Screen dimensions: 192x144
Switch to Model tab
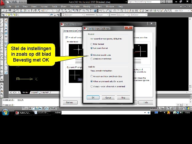(25, 93)
